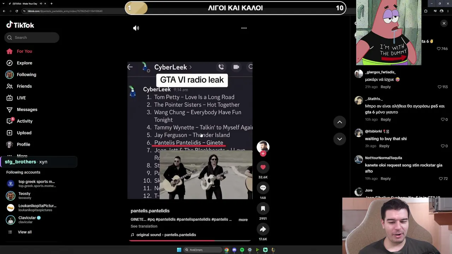The image size is (452, 254).
Task: Open Discord from the taskbar
Action: point(234,250)
